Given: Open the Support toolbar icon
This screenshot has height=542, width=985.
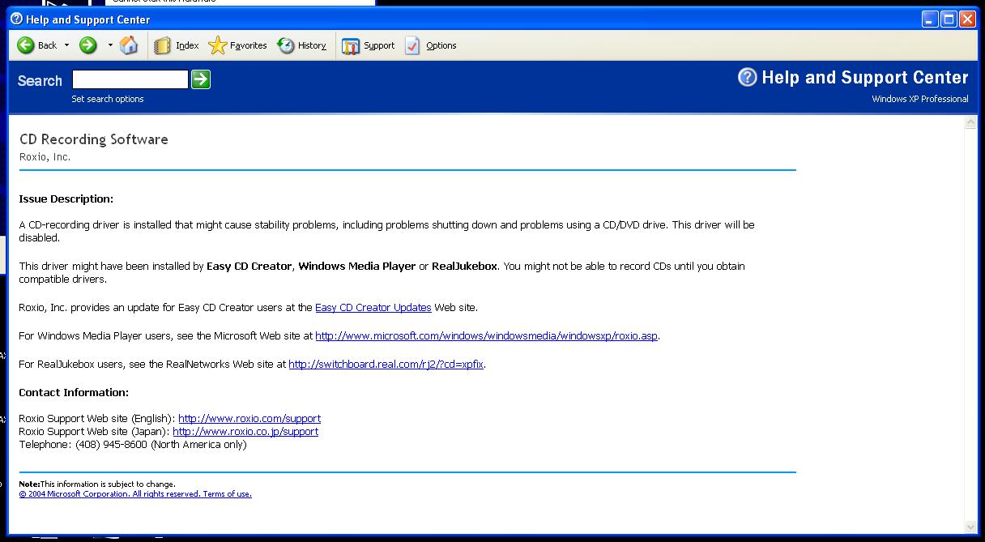Looking at the screenshot, I should [x=350, y=46].
